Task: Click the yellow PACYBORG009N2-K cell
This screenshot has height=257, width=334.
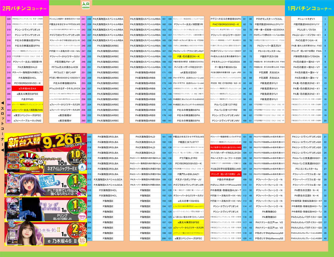Action: pyautogui.click(x=226, y=24)
